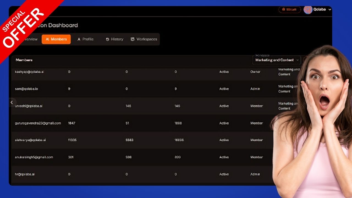Click the person icon on Profile tab
Viewport: 352px width, 198px height.
click(79, 39)
